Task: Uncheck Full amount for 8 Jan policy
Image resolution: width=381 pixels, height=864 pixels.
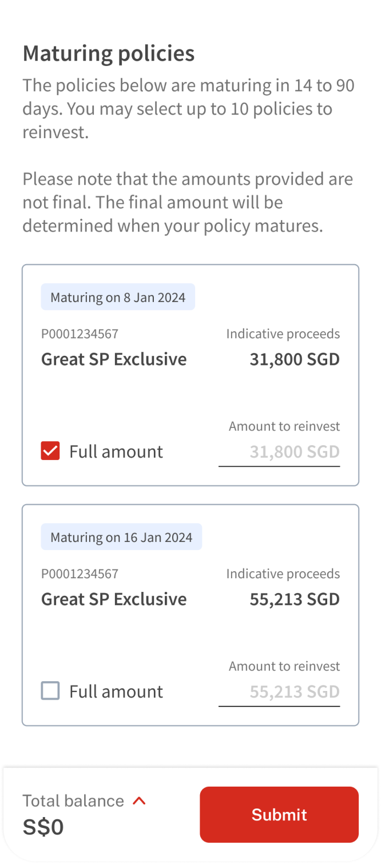Action: click(x=50, y=451)
